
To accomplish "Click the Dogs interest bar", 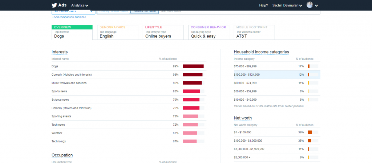I will (193, 66).
